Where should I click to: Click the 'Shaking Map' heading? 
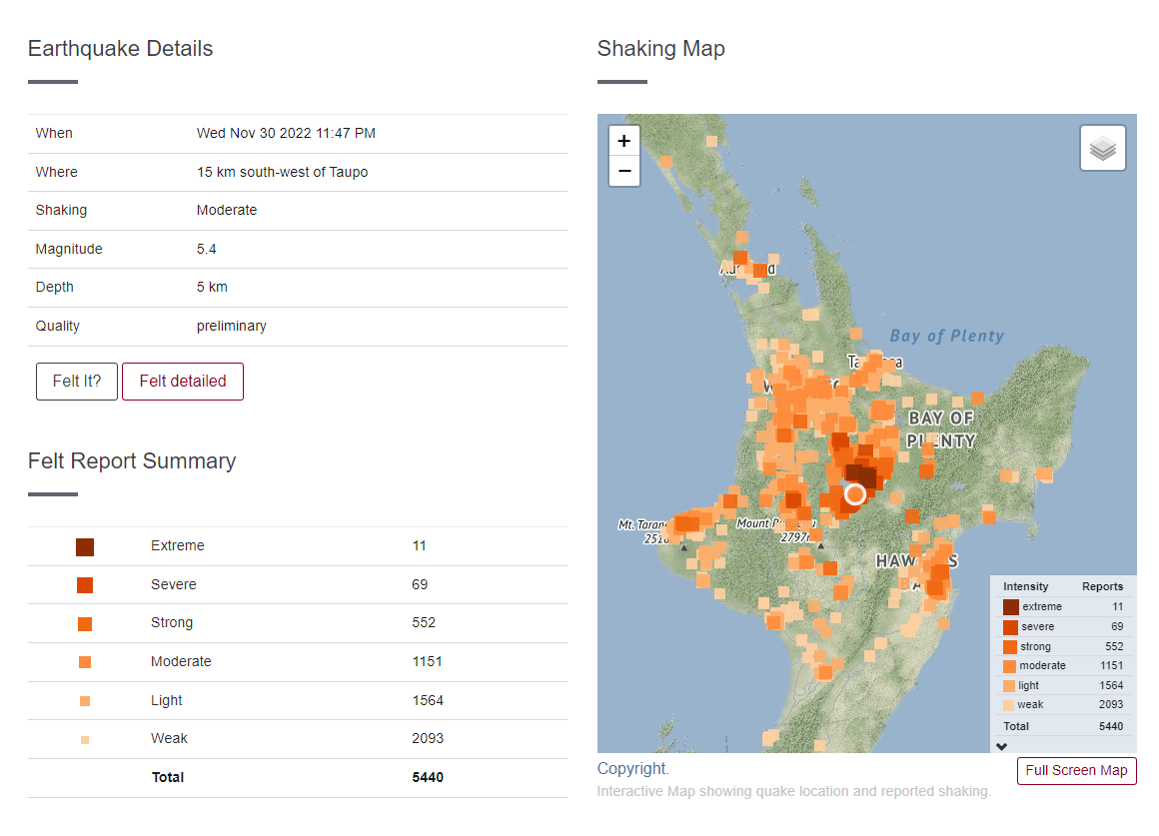pos(660,49)
